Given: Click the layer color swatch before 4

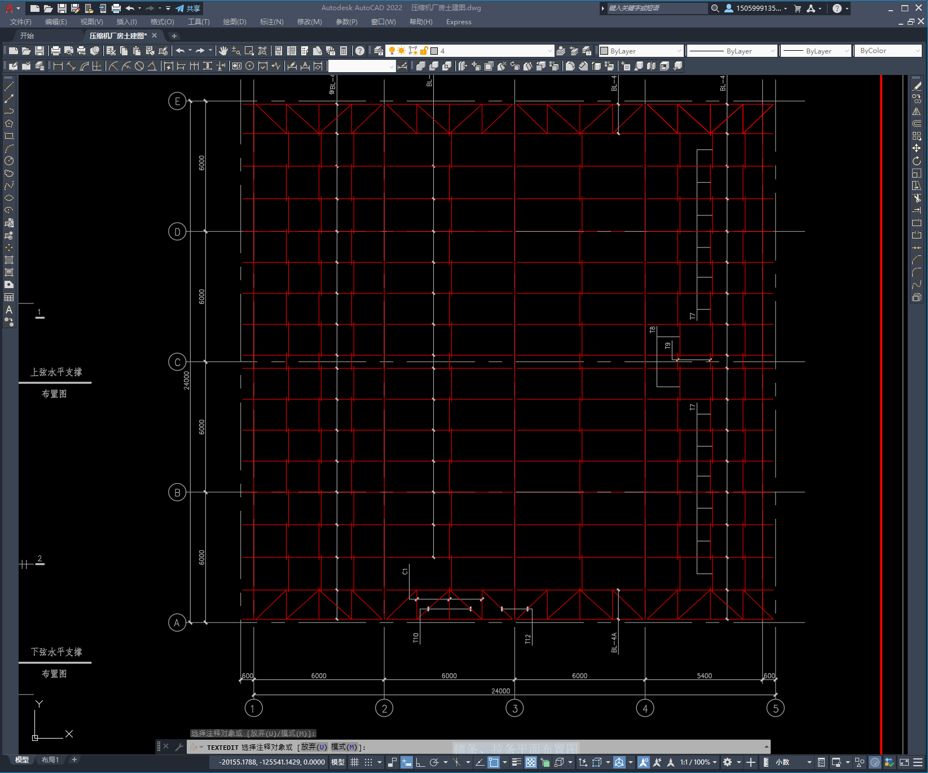Looking at the screenshot, I should [434, 51].
